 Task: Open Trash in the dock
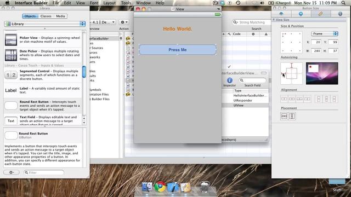[205, 187]
